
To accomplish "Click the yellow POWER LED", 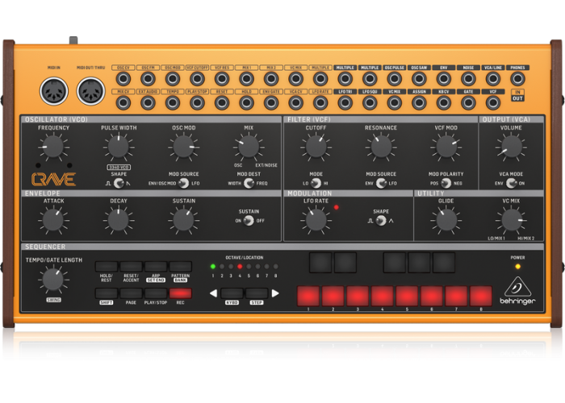I will coord(518,267).
